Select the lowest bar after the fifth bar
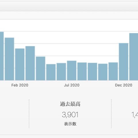The width and height of the screenshot is (138, 138). point(51,72)
